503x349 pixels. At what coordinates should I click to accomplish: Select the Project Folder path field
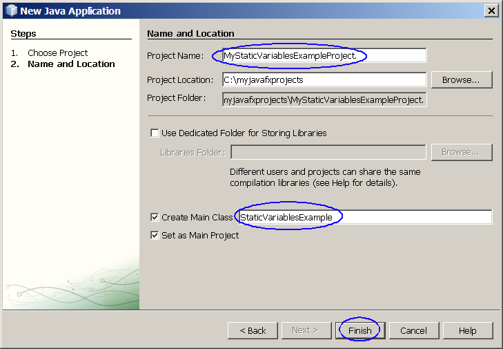324,100
